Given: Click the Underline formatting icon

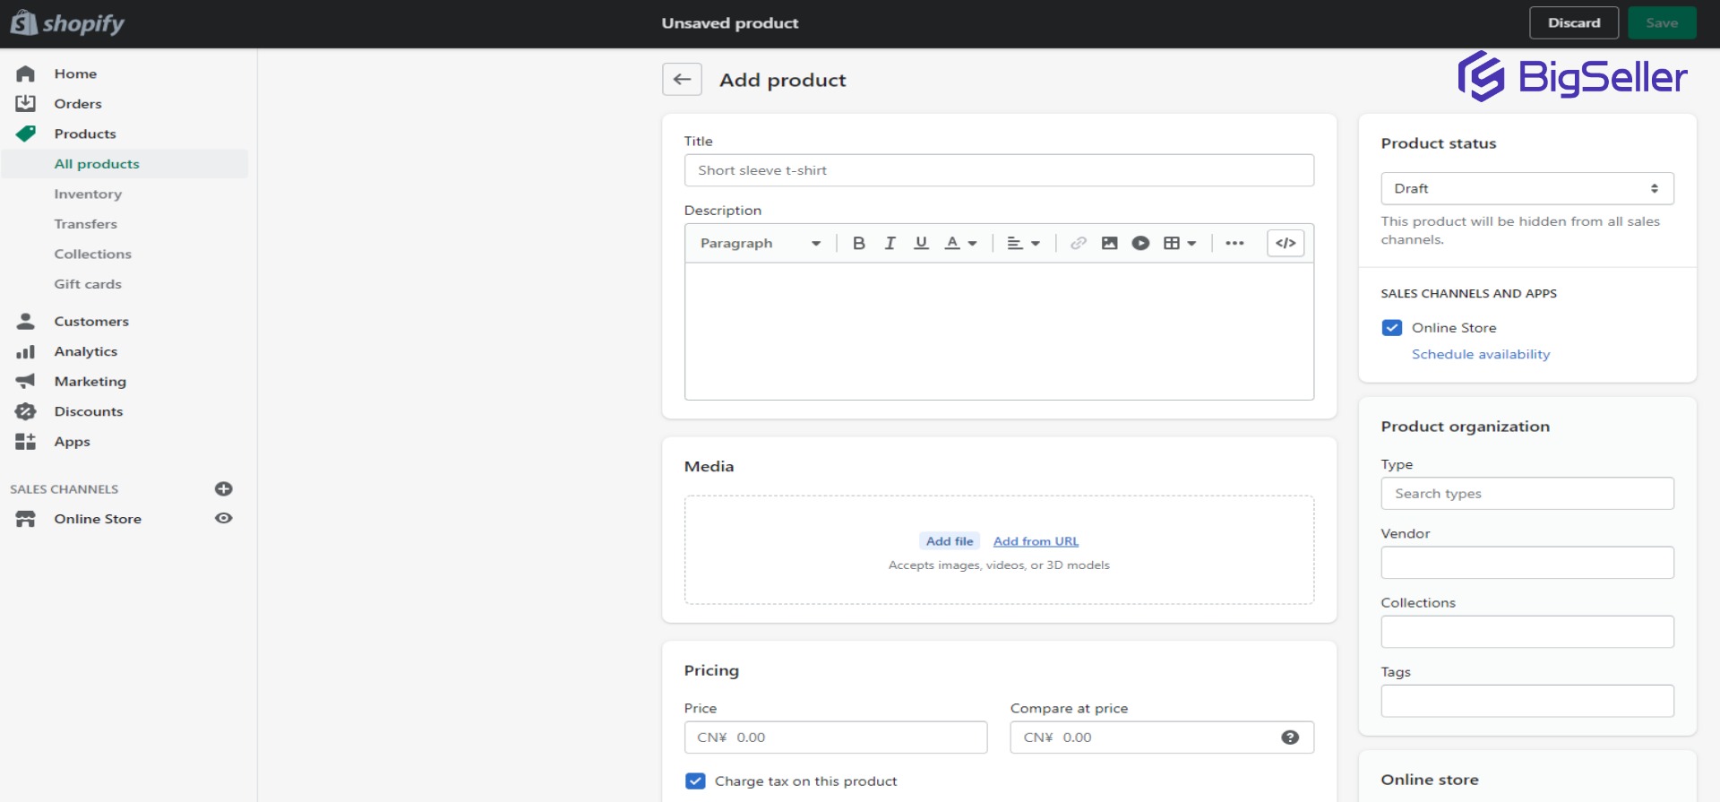Looking at the screenshot, I should [921, 243].
